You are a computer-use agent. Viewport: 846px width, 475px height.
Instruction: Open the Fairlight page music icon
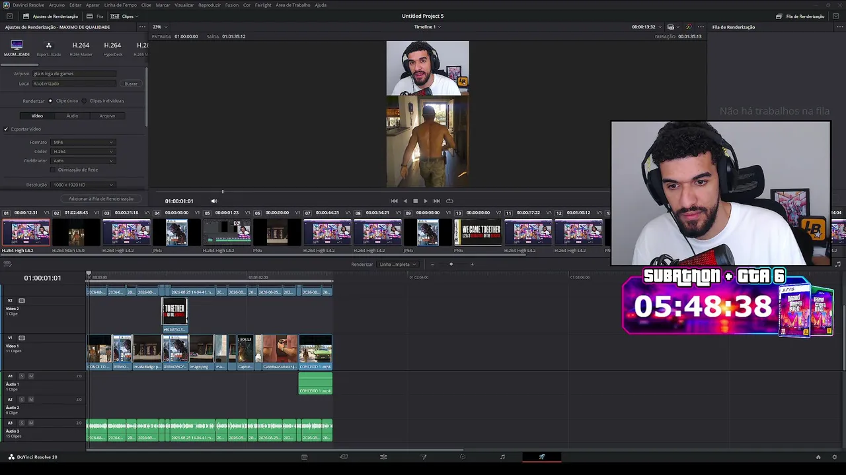[502, 457]
